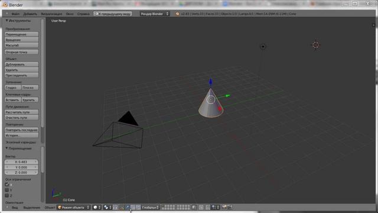Image resolution: width=378 pixels, height=213 pixels.
Task: Open the Справка menu
Action: [83, 14]
